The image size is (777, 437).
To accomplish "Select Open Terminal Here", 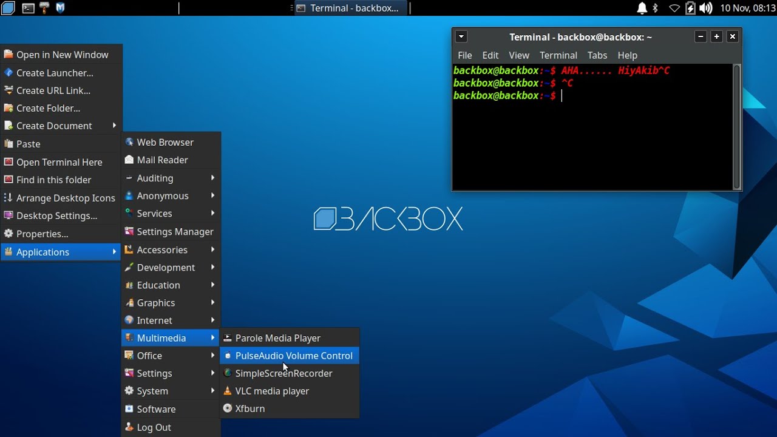I will (x=61, y=162).
